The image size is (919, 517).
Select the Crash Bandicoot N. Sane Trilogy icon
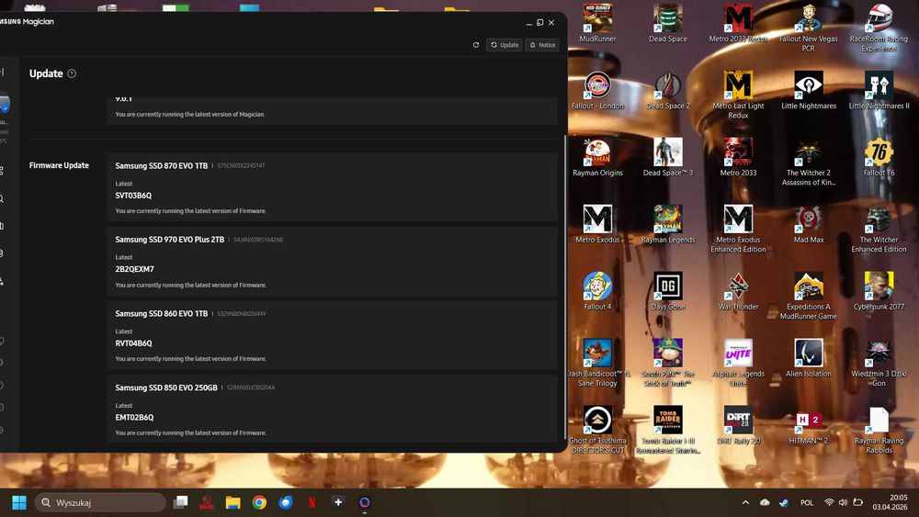pos(597,363)
